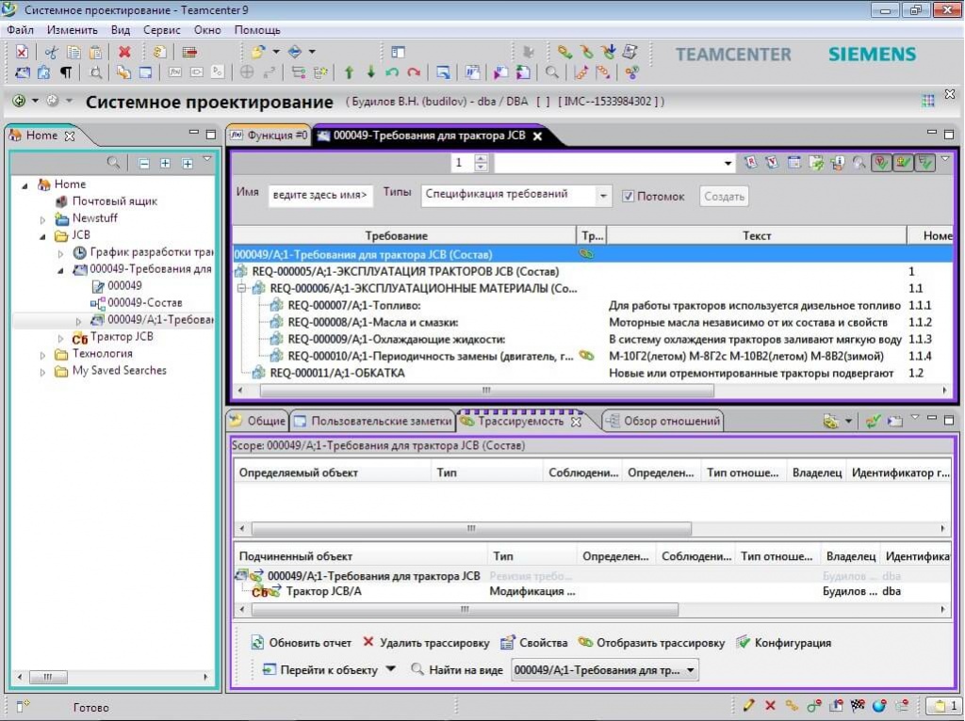Switch to Обзор отношений tab
The height and width of the screenshot is (721, 965).
(662, 421)
